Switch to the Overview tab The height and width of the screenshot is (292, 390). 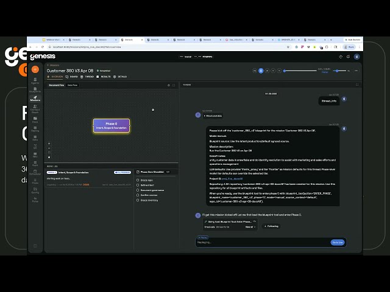click(55, 77)
